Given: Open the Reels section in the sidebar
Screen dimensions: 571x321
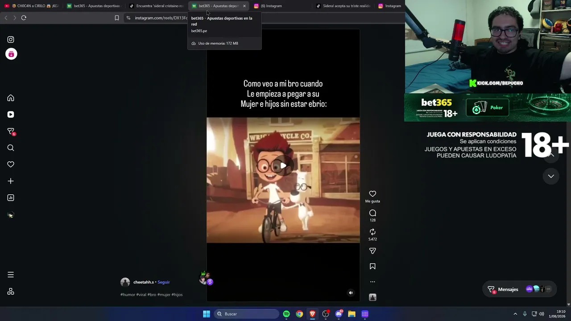Looking at the screenshot, I should (11, 115).
